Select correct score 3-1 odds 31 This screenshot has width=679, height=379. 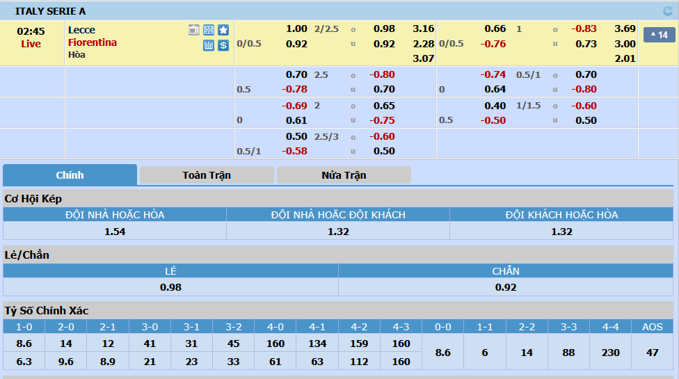(191, 344)
